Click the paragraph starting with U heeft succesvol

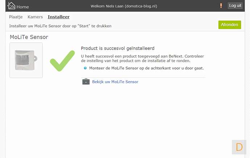point(143,58)
